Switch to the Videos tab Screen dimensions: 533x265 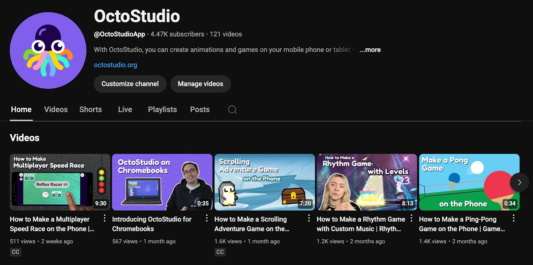[56, 110]
